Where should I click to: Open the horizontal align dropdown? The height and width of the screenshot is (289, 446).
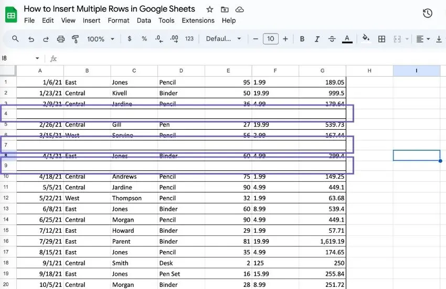tap(423, 39)
